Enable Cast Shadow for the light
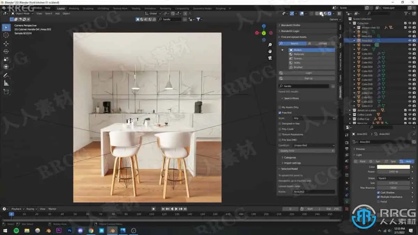This screenshot has height=235, width=418. tap(378, 193)
